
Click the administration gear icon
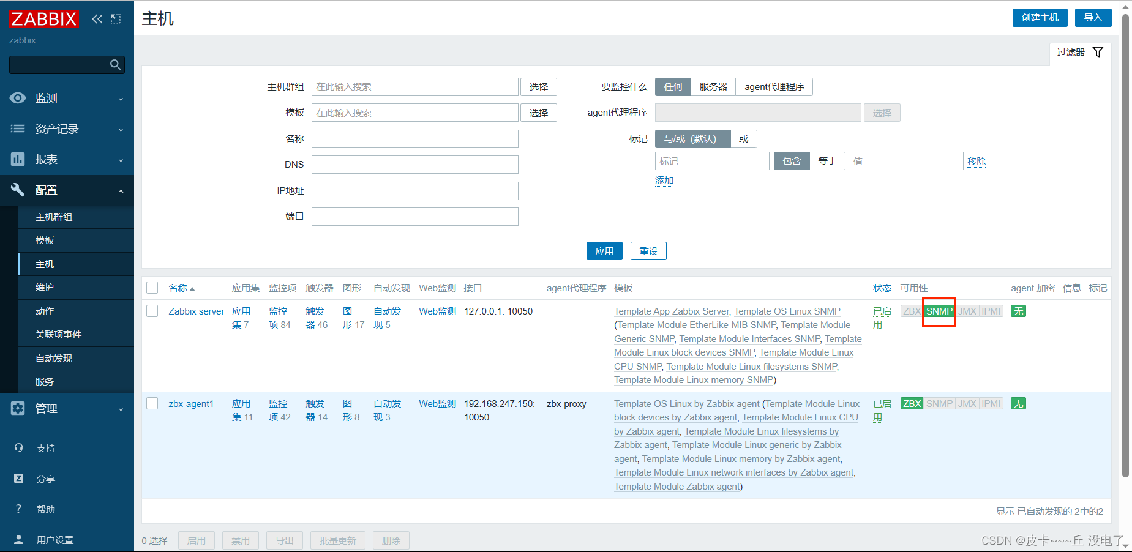point(18,408)
